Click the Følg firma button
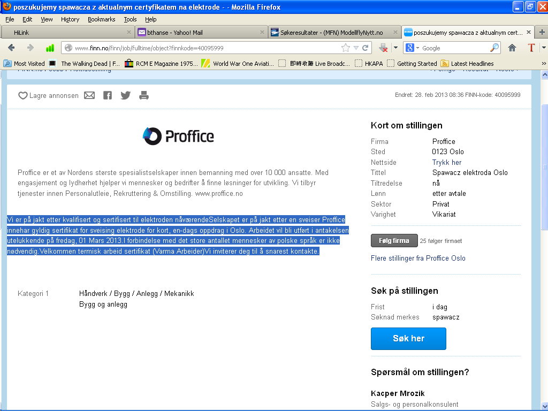The image size is (548, 411). point(394,241)
